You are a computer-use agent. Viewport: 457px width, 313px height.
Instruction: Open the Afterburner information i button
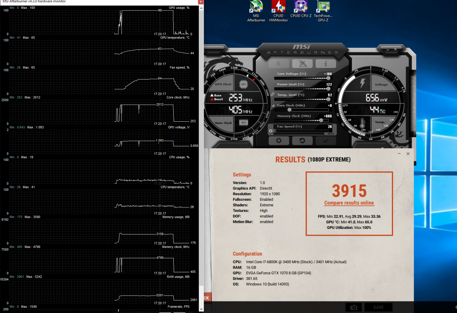coord(326,64)
